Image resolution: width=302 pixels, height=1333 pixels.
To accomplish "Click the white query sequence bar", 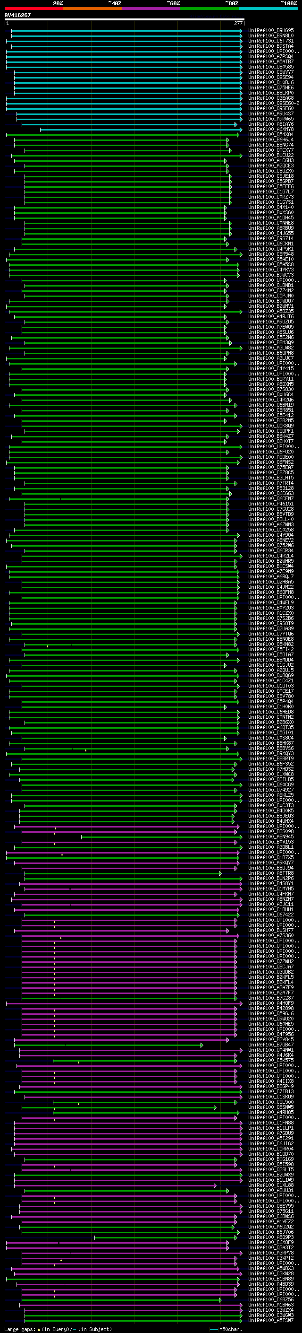I will coord(125,20).
